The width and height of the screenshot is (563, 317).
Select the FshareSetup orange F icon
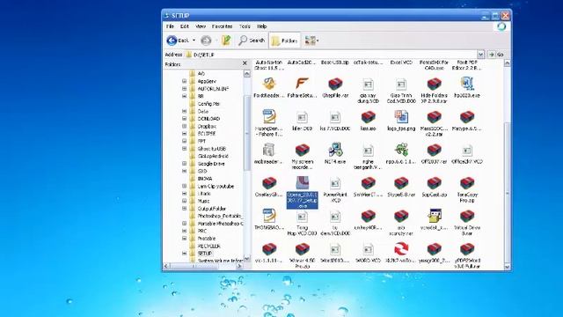click(302, 85)
